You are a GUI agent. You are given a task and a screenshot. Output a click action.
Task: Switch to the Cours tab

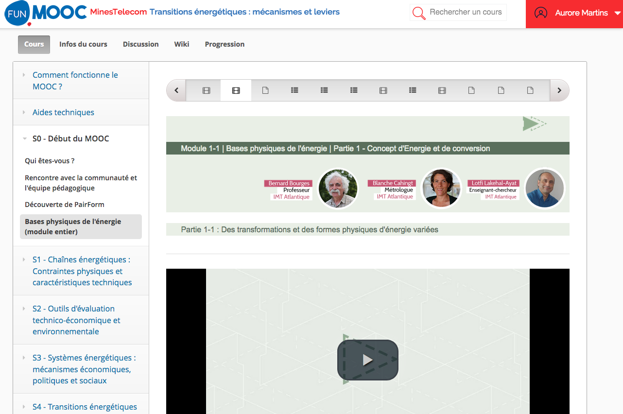click(34, 44)
